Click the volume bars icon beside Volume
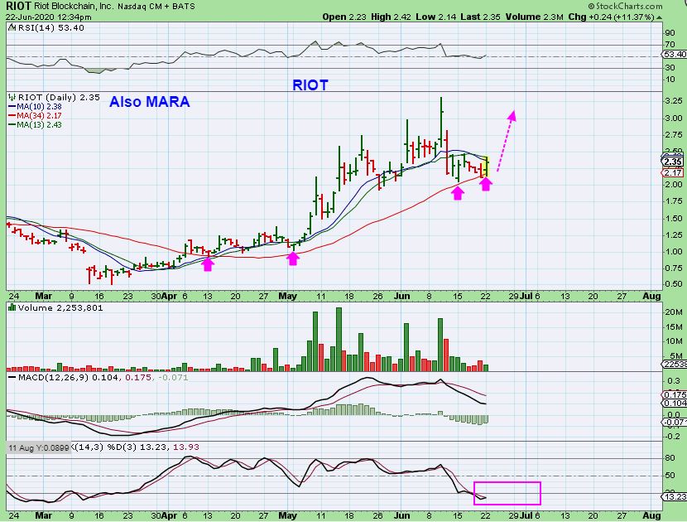 pyautogui.click(x=12, y=307)
